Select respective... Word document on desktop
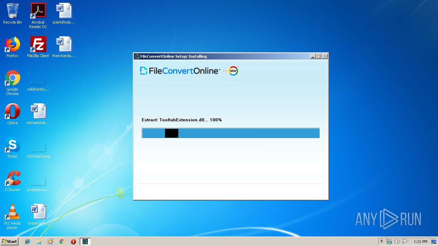This screenshot has width=438, height=246. coord(38,215)
